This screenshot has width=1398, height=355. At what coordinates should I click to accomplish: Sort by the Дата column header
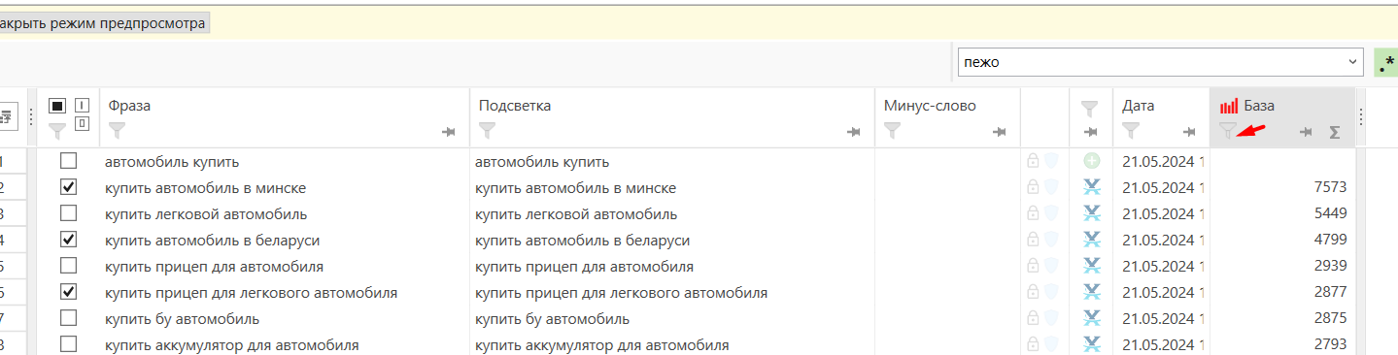[1139, 105]
